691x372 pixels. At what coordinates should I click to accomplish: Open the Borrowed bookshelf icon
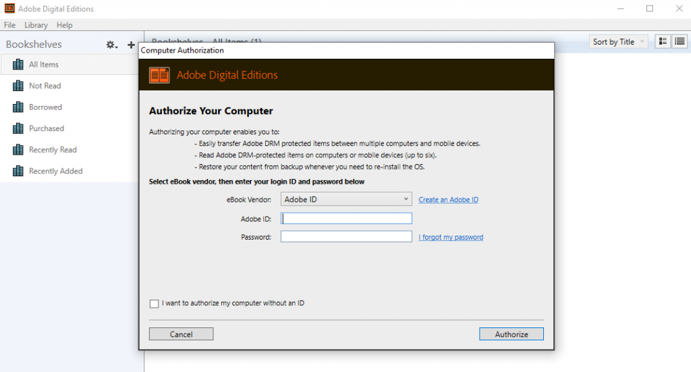coord(18,107)
